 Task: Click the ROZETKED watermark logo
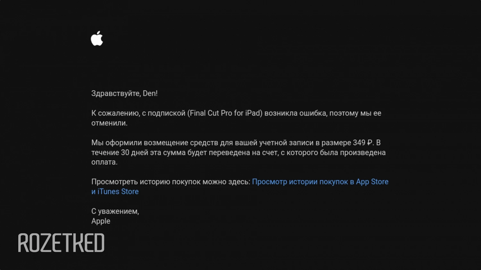[61, 243]
